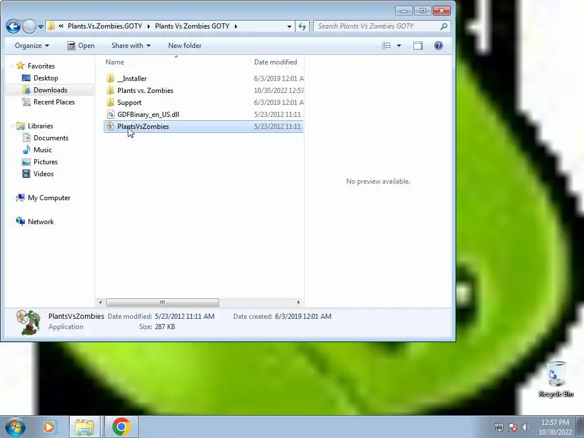Screen dimensions: 584x438
Task: Toggle the preview pane
Action: click(418, 46)
